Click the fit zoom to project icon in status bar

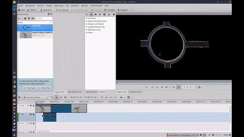point(209,135)
